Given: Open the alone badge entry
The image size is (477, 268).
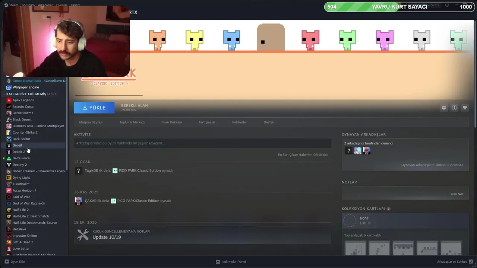Looking at the screenshot, I should click(x=405, y=221).
